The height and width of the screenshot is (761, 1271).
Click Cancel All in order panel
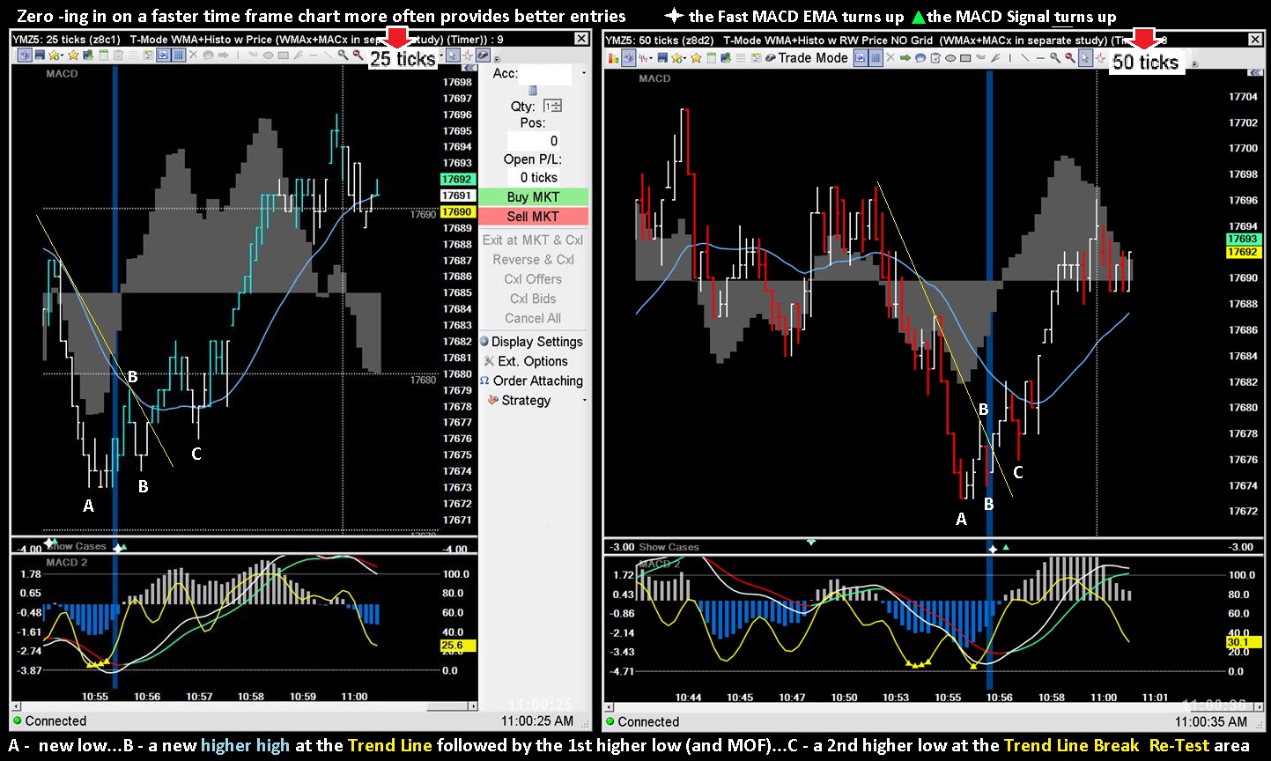(x=533, y=318)
